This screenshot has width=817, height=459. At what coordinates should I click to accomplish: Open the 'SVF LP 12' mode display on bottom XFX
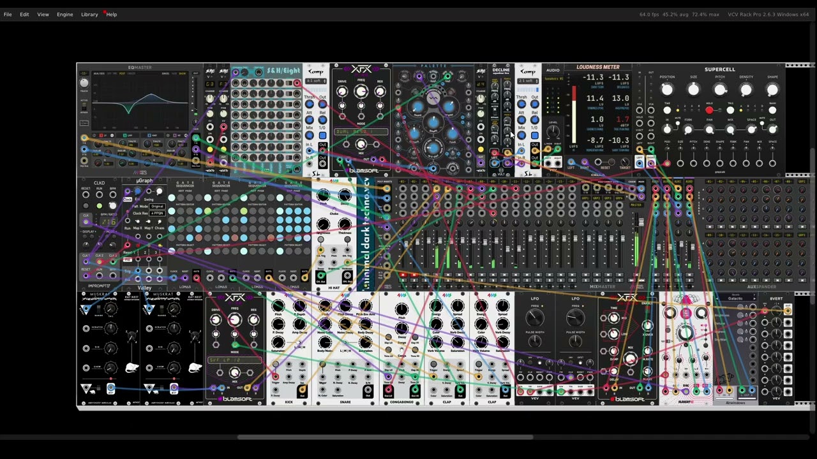234,360
